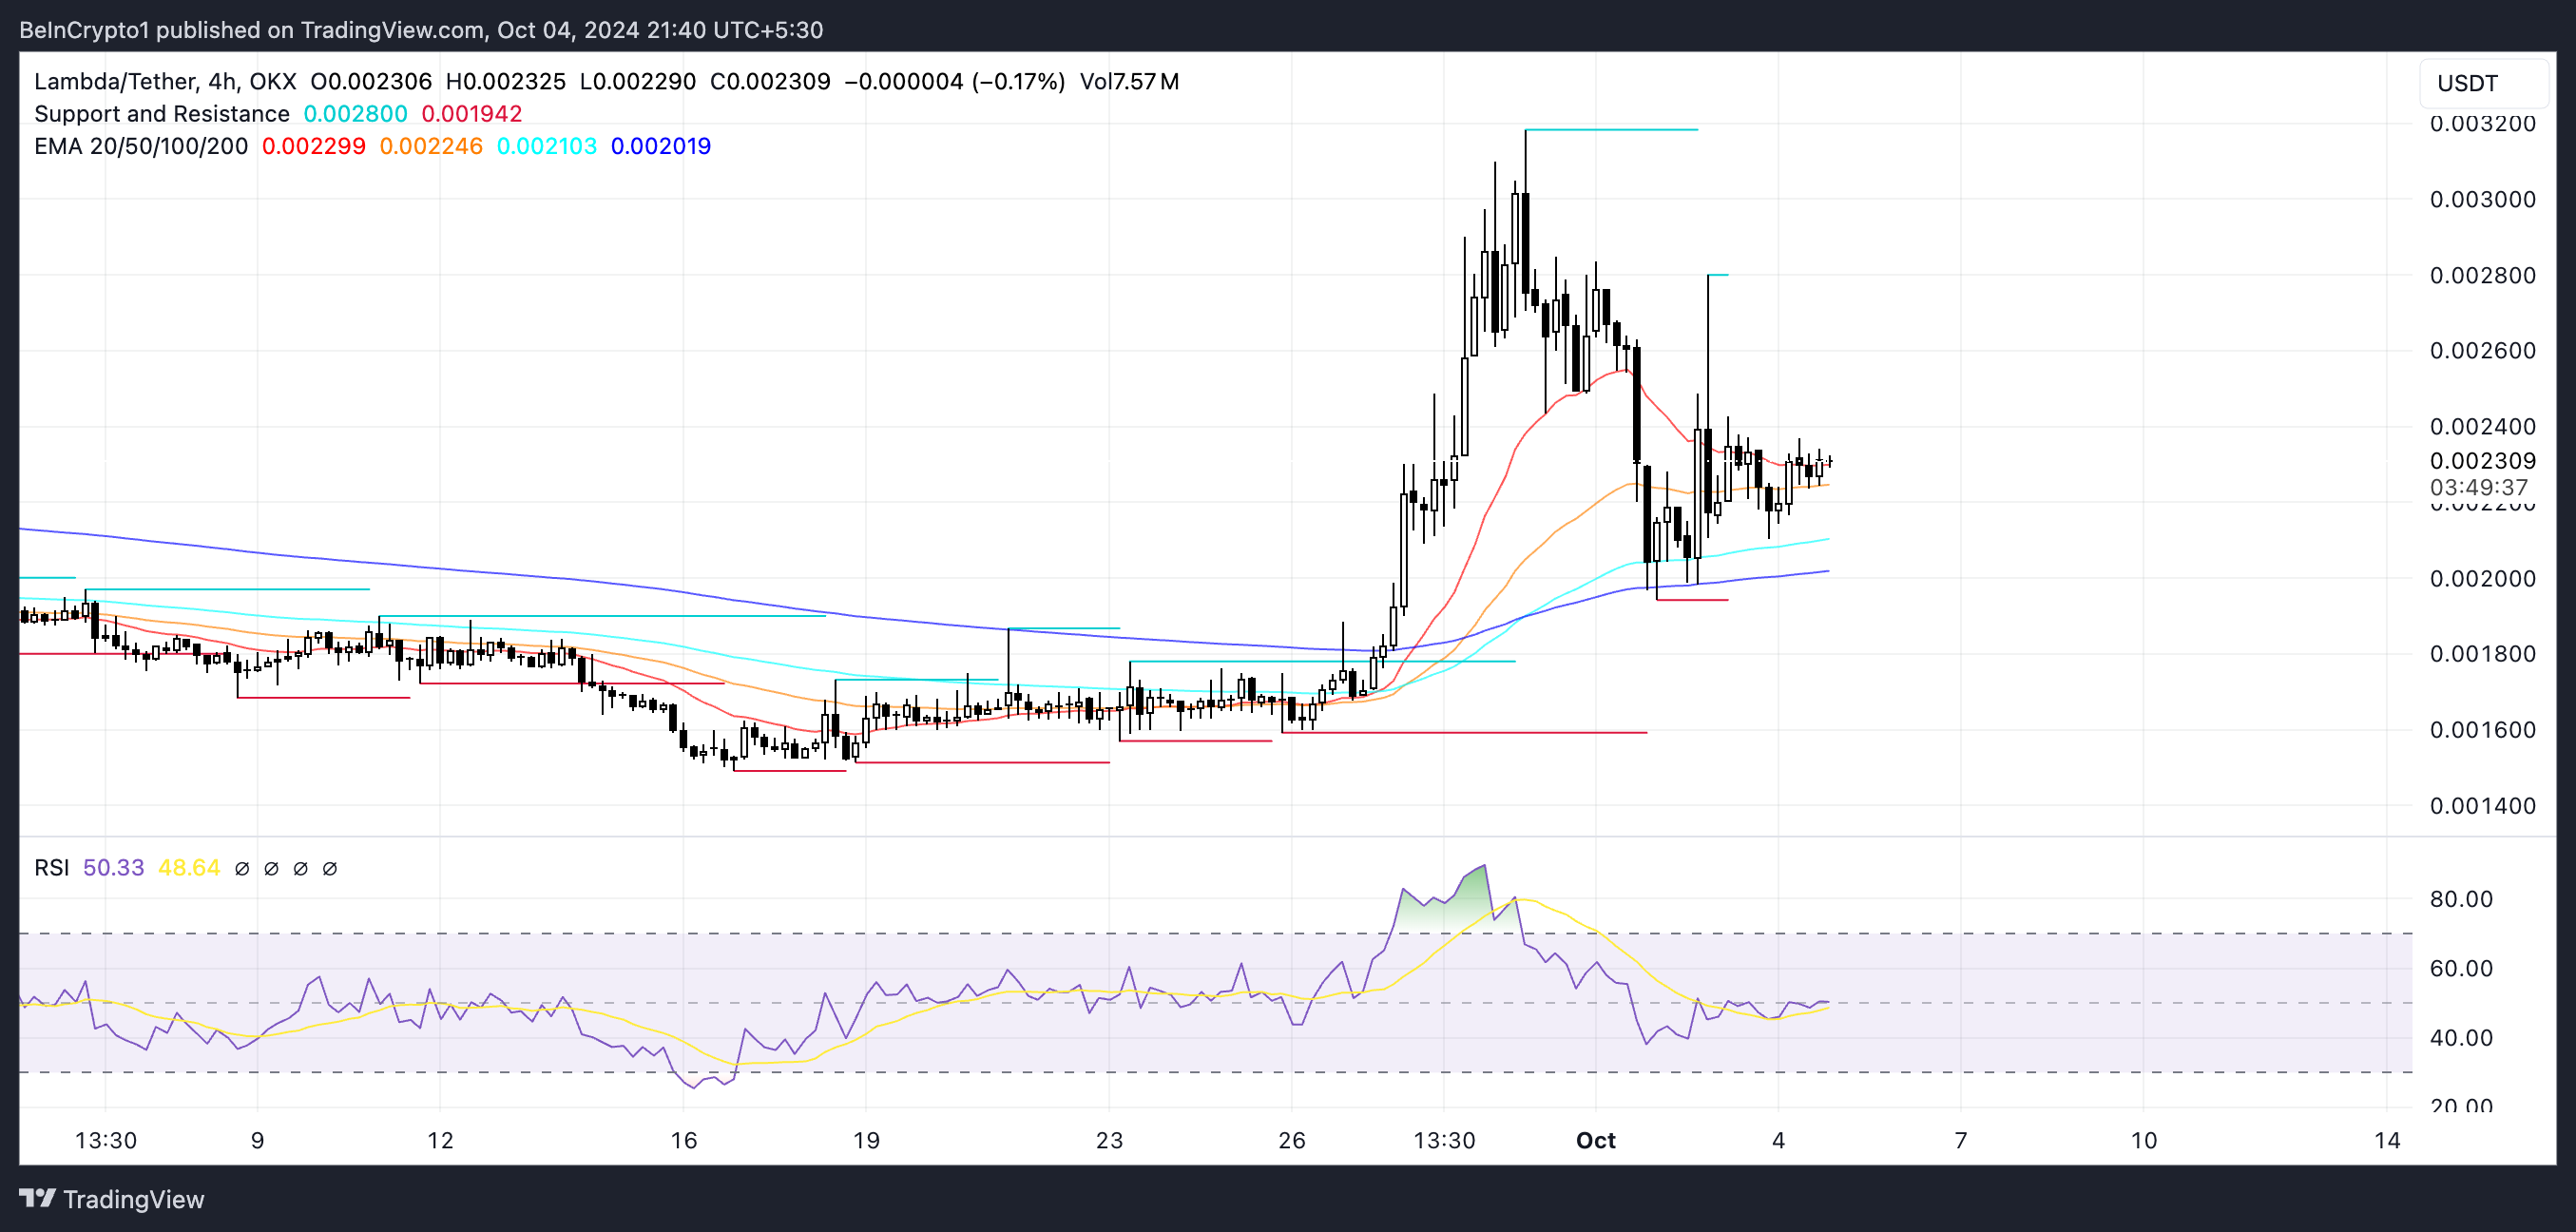2576x1232 pixels.
Task: Select the Support and Resistance indicator label
Action: (x=161, y=114)
